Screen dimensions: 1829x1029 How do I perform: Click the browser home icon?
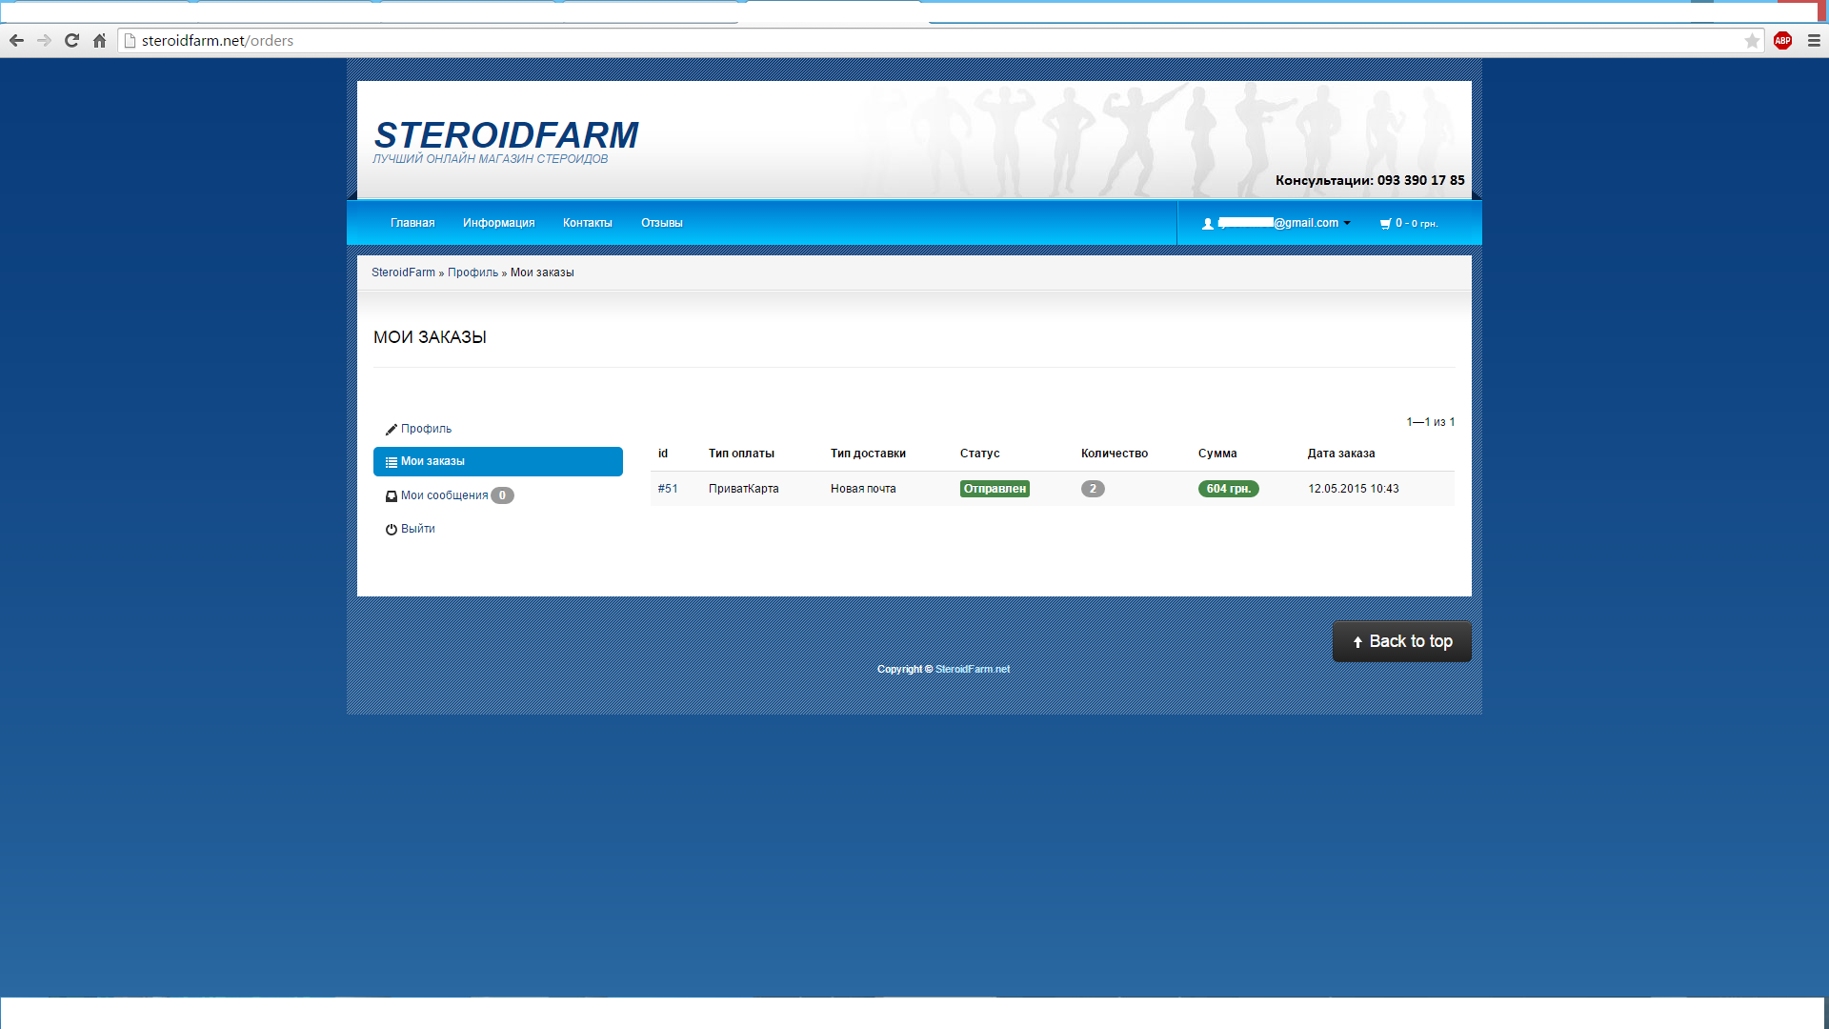[x=99, y=40]
